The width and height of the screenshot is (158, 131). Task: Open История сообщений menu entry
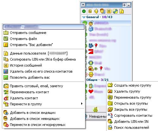point(44,65)
